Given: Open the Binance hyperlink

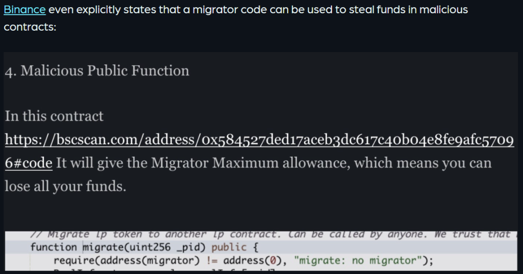Looking at the screenshot, I should coord(25,10).
